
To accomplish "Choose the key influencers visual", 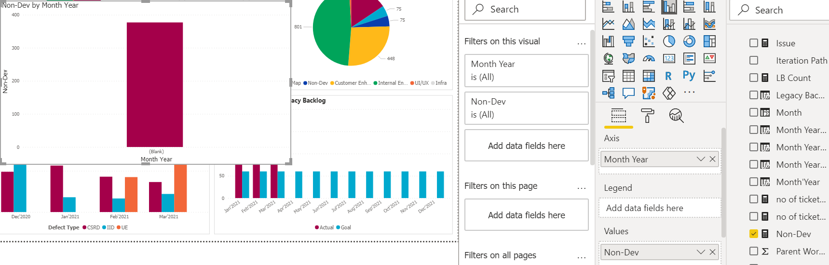I will [709, 76].
